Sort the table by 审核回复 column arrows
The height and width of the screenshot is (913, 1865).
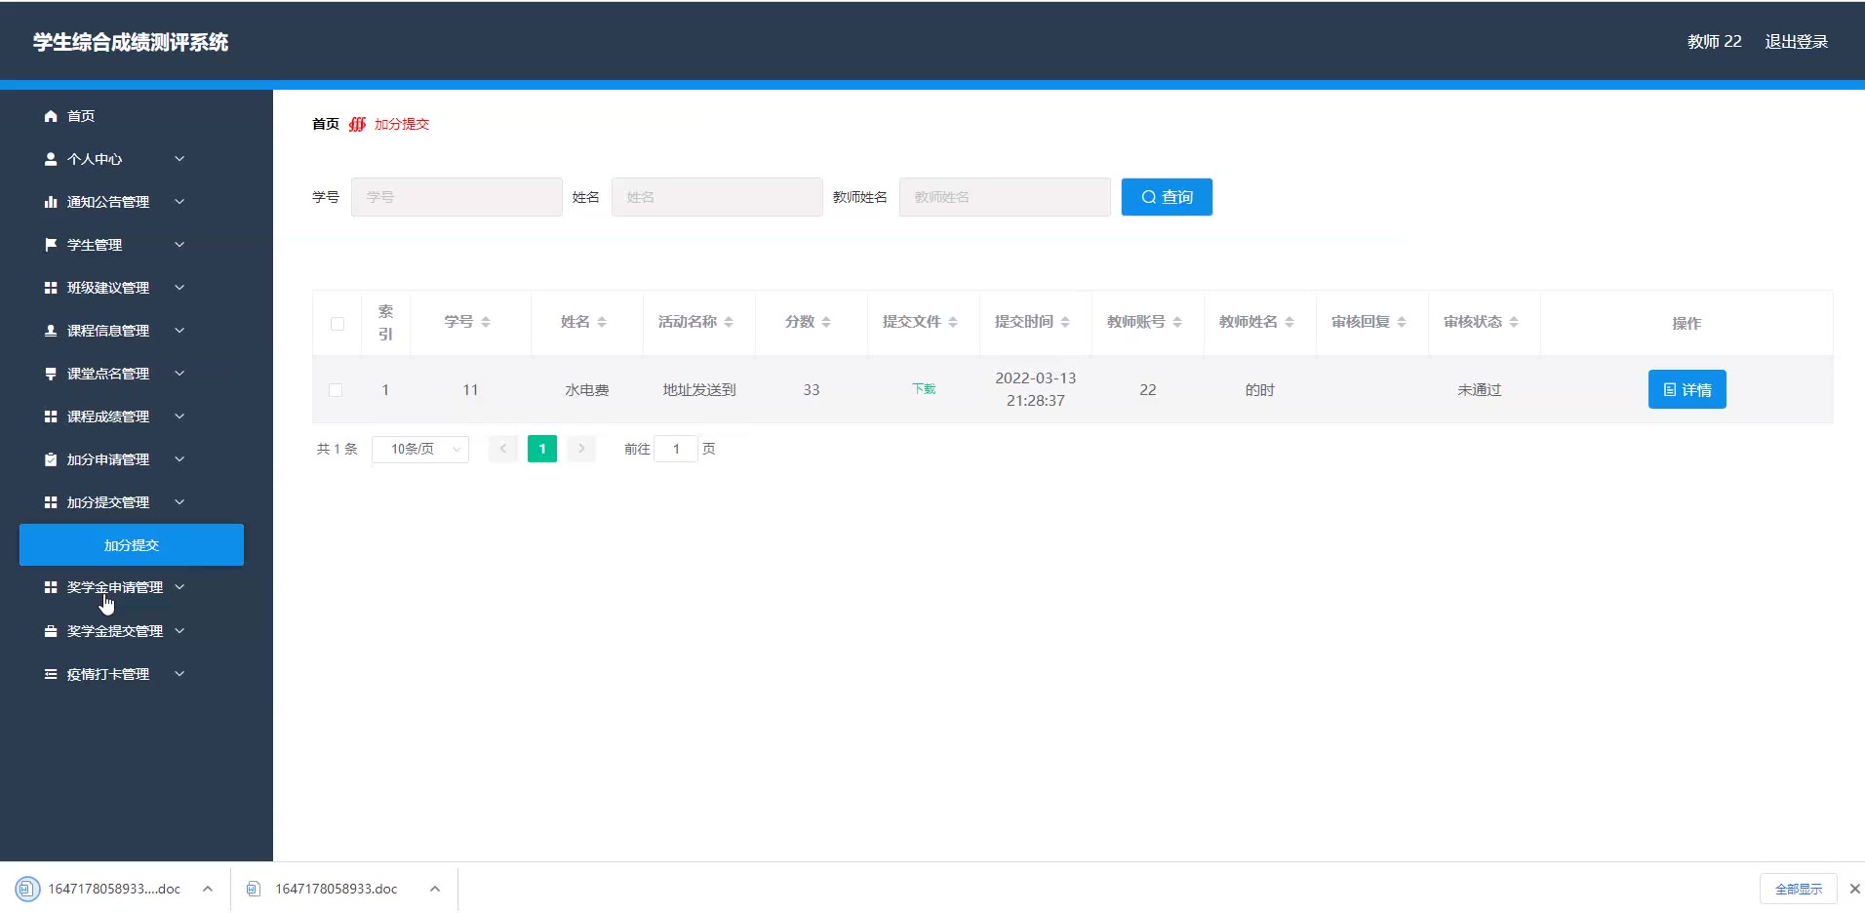point(1402,322)
